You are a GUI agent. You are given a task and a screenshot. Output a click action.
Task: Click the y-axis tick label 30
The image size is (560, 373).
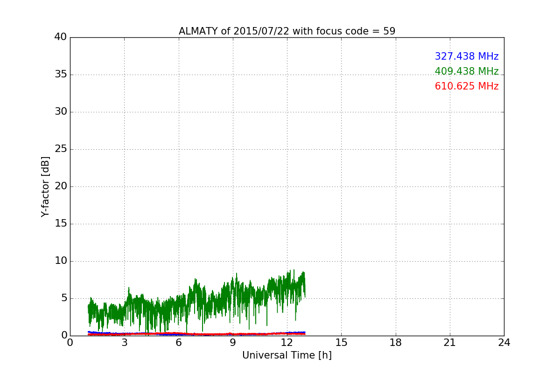(x=61, y=112)
